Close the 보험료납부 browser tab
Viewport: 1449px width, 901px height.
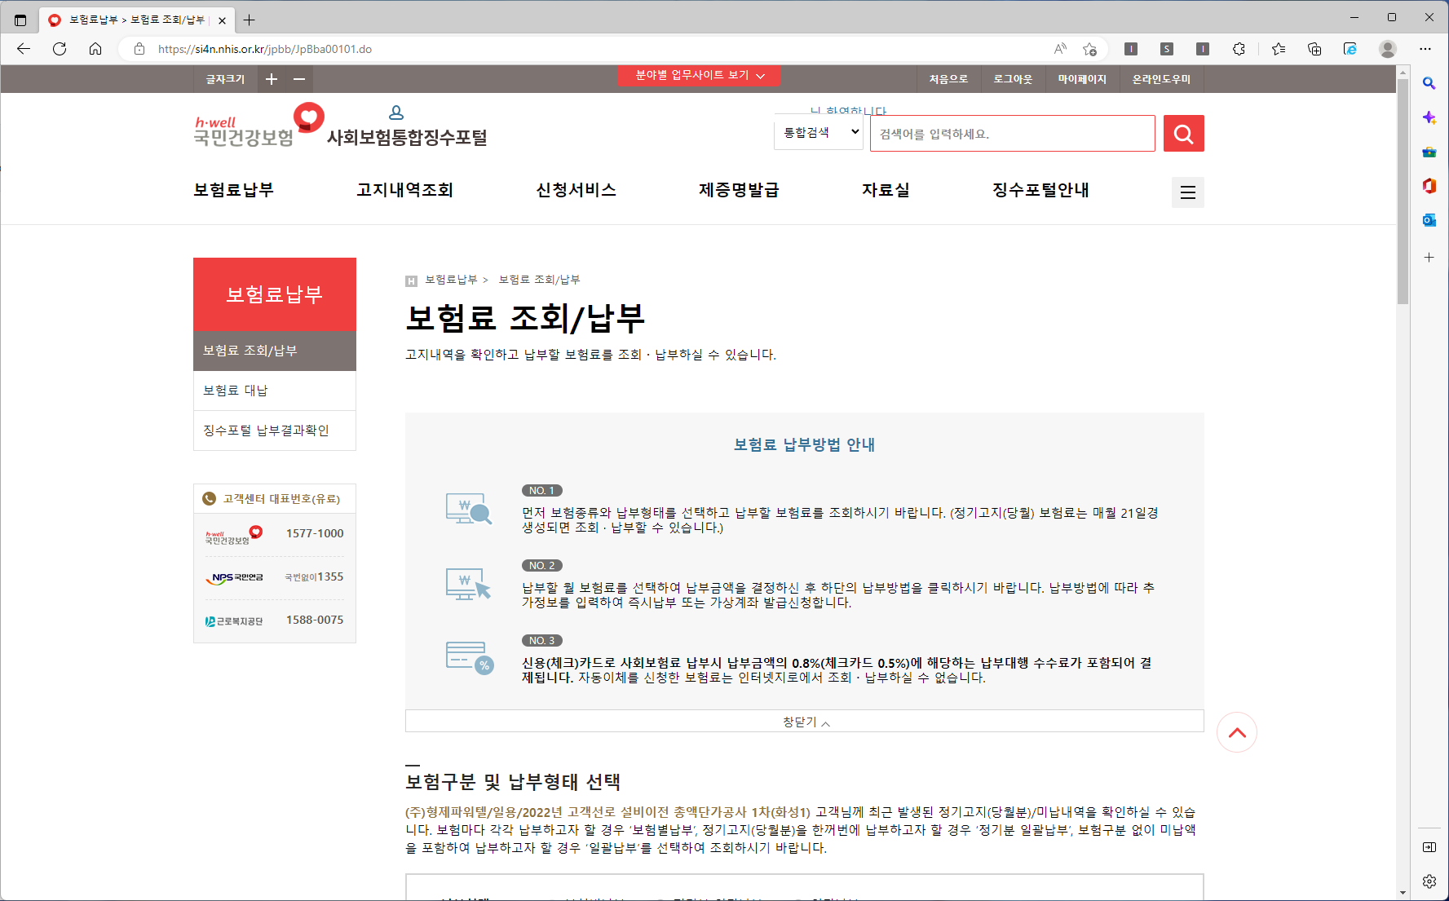tap(222, 20)
